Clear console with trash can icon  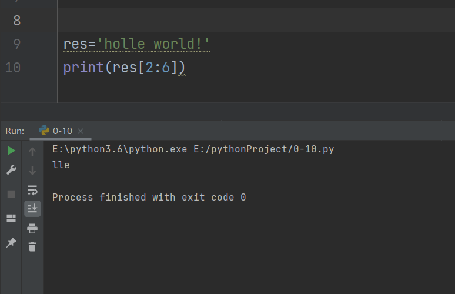pyautogui.click(x=32, y=247)
